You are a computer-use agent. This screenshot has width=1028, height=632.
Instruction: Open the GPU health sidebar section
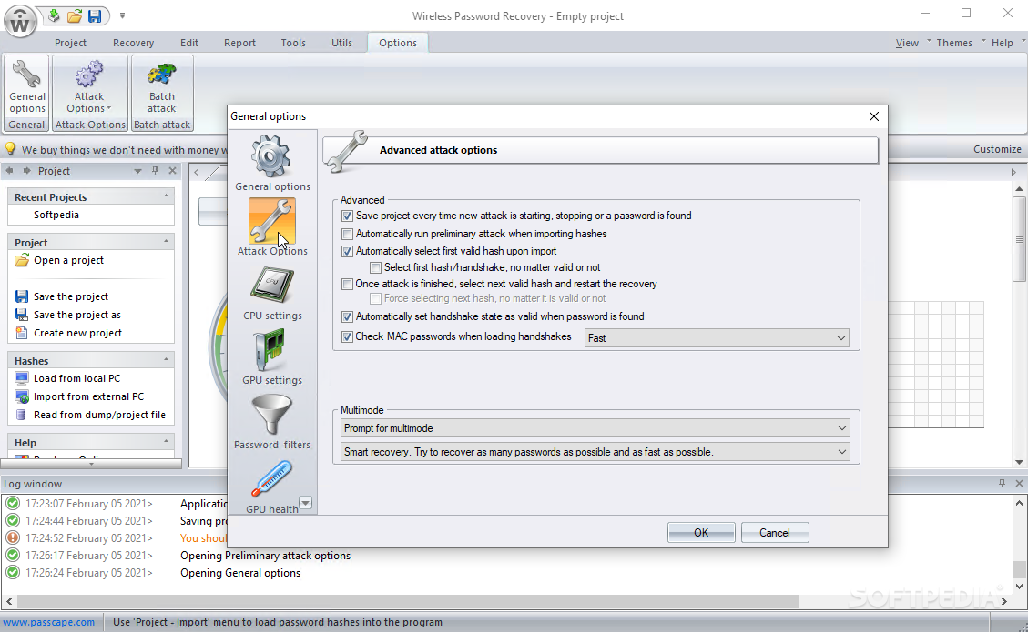pyautogui.click(x=272, y=486)
